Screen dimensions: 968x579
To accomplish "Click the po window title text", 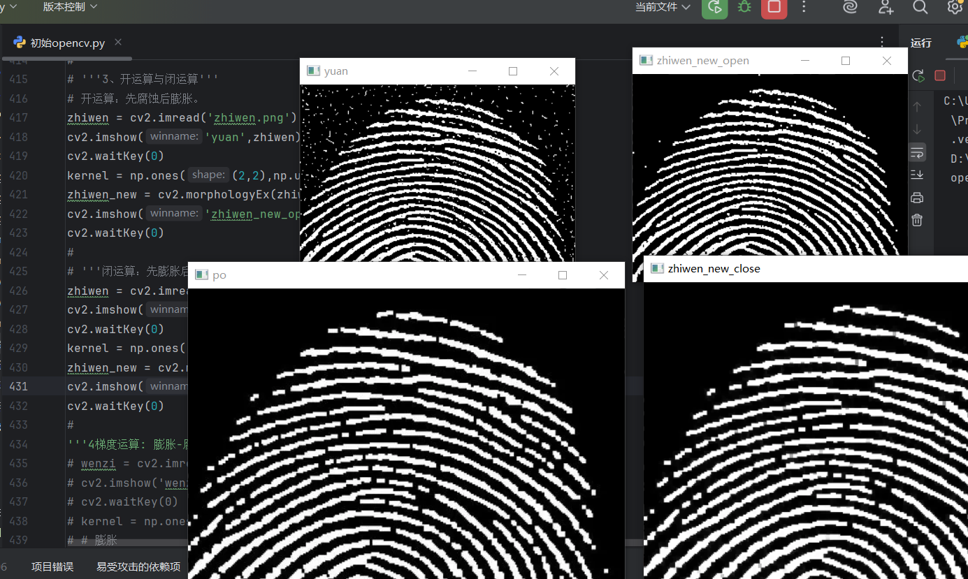I will pyautogui.click(x=219, y=275).
